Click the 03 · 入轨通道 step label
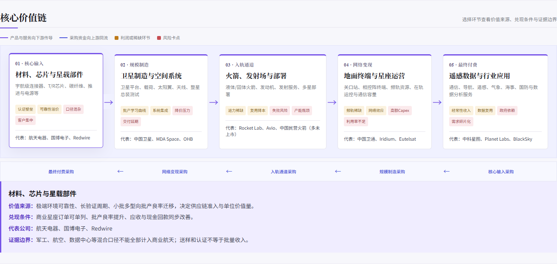 [239, 65]
